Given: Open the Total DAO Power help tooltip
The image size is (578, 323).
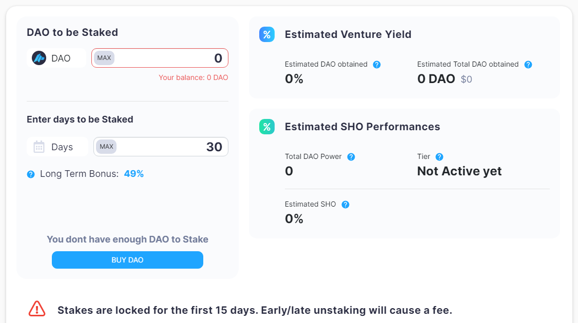Looking at the screenshot, I should pos(351,157).
